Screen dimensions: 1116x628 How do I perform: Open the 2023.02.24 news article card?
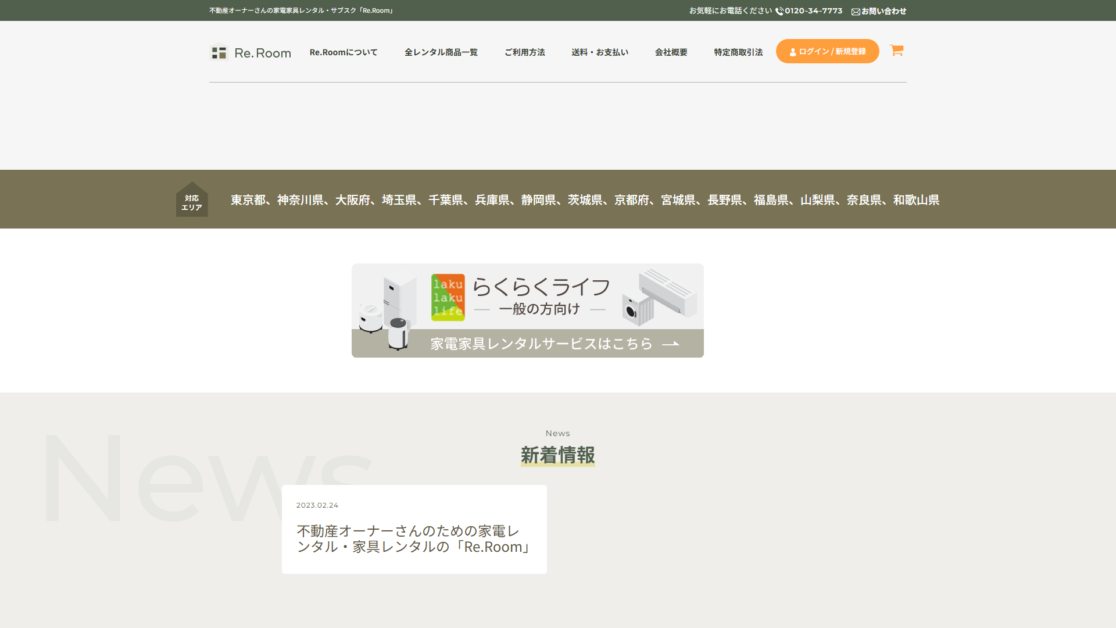[414, 529]
